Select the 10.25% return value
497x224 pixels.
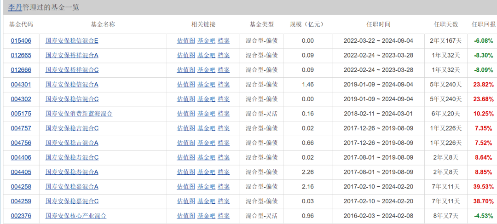point(484,114)
